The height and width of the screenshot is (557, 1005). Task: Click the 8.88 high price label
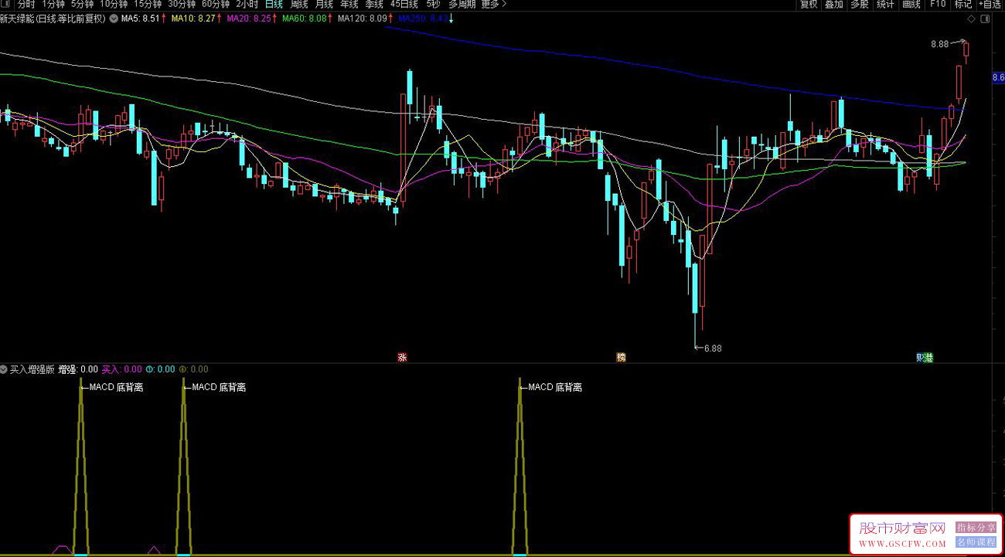click(x=939, y=45)
